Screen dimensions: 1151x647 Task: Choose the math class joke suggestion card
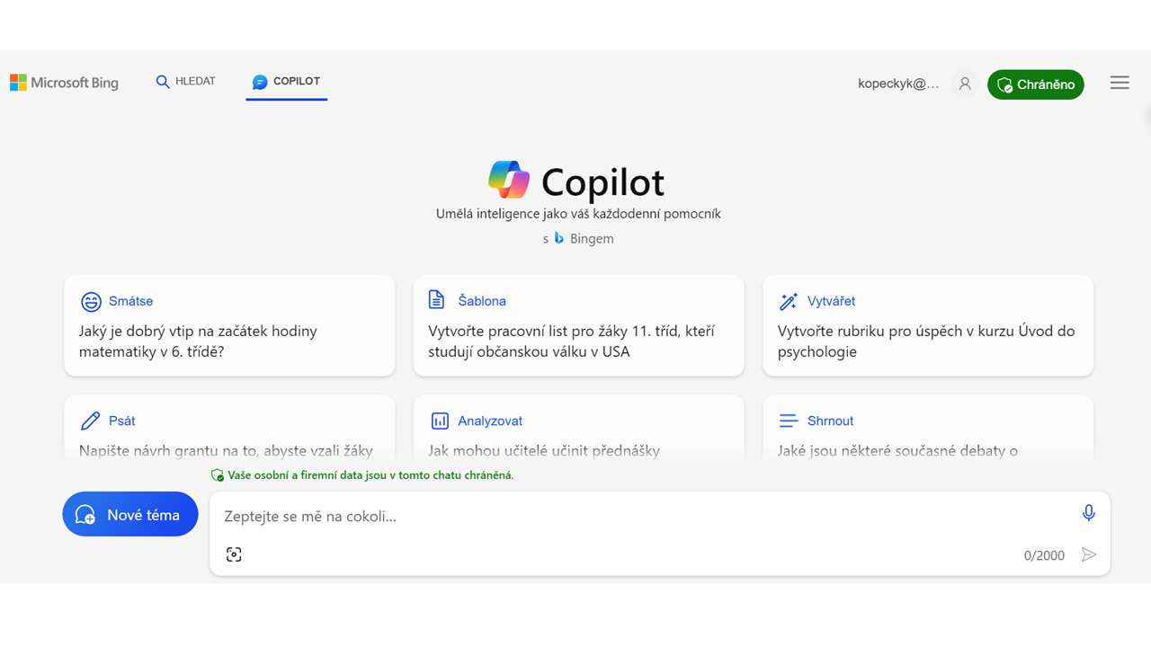(229, 325)
